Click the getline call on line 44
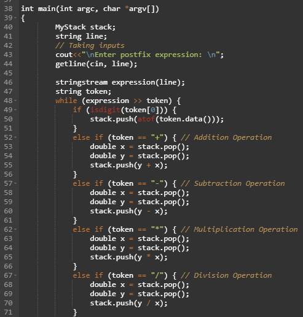Image resolution: width=303 pixels, height=317 pixels. 96,64
